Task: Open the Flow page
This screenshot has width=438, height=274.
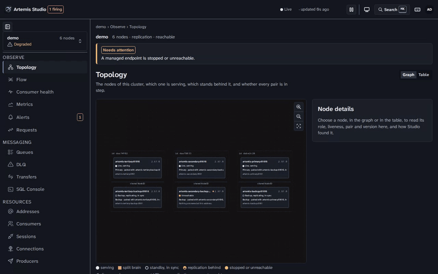Action: click(x=45, y=80)
